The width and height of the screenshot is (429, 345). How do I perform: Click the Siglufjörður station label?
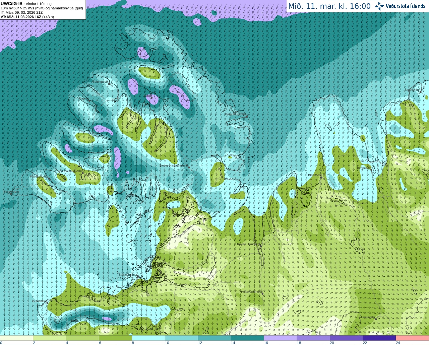(412, 90)
